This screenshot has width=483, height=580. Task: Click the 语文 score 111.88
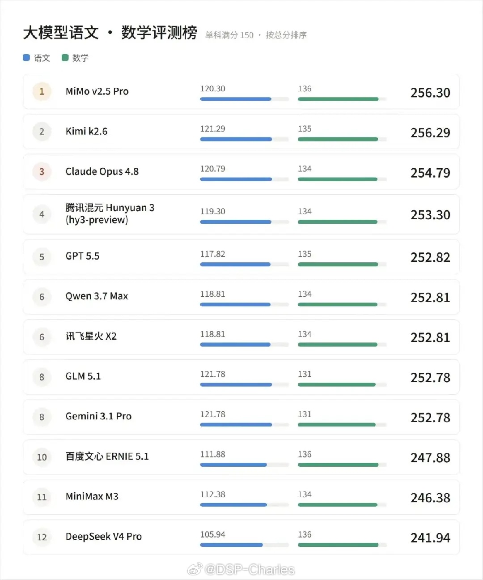coord(213,454)
